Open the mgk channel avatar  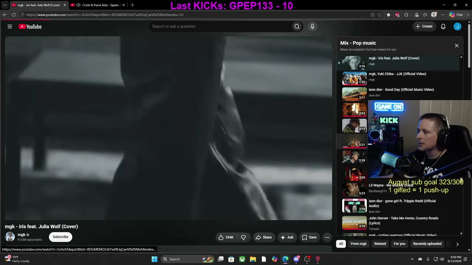[x=10, y=237]
